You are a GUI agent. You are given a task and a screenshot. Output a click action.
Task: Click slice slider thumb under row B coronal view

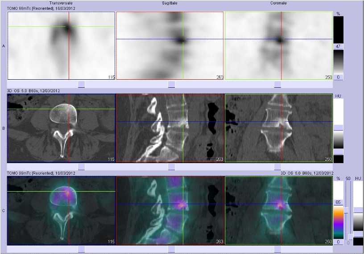[x=277, y=167]
